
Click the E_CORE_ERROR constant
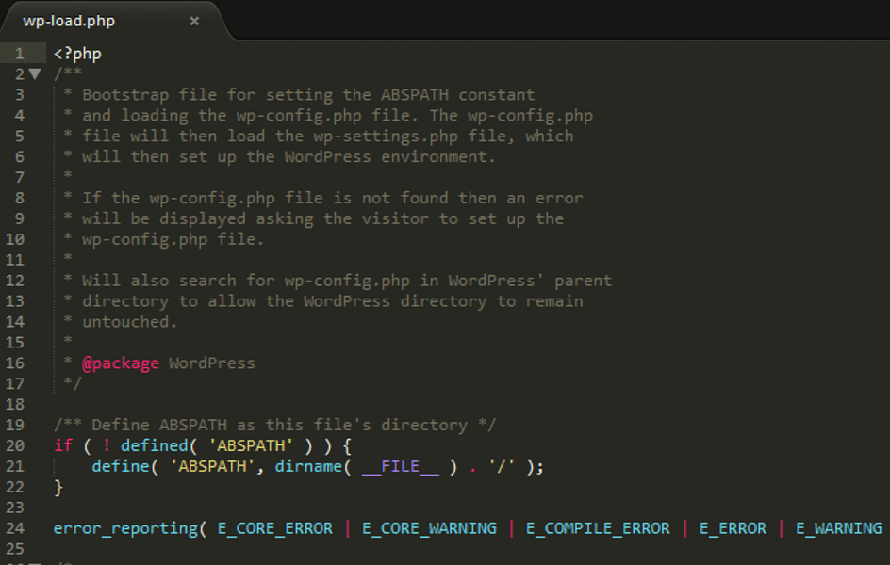273,528
